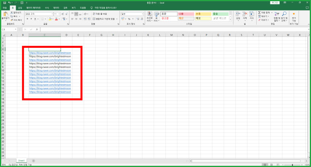The height and width of the screenshot is (167, 311).
Task: Open the File (파일) tab
Action: point(5,8)
